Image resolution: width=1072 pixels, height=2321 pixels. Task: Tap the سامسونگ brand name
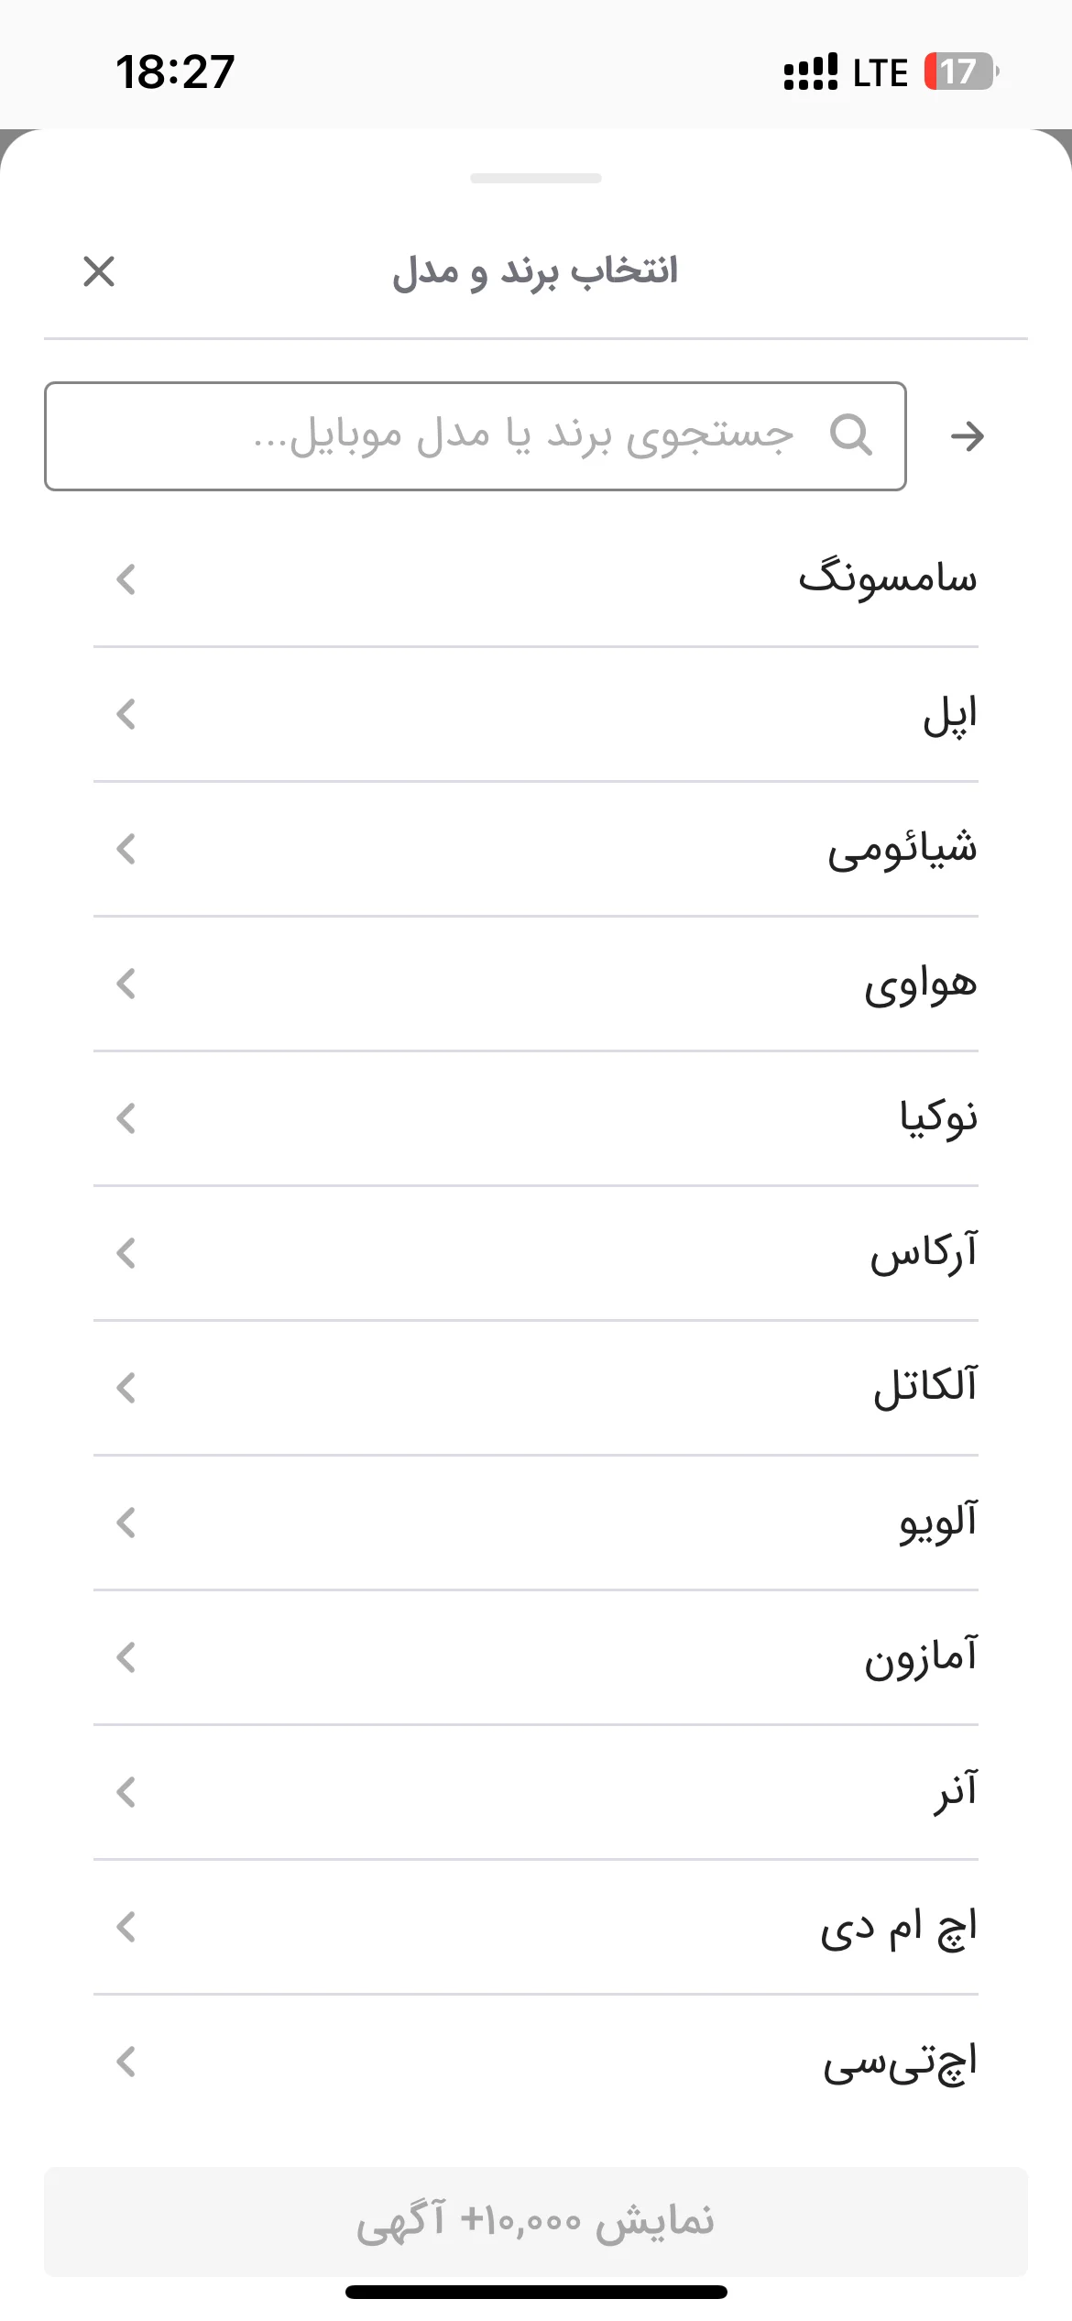pos(887,578)
